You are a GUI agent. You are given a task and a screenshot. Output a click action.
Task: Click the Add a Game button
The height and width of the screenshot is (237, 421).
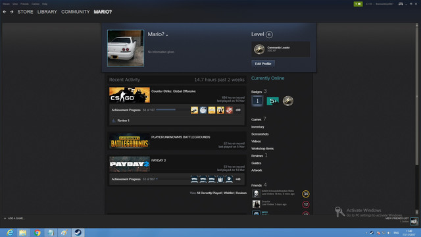[x=14, y=219]
